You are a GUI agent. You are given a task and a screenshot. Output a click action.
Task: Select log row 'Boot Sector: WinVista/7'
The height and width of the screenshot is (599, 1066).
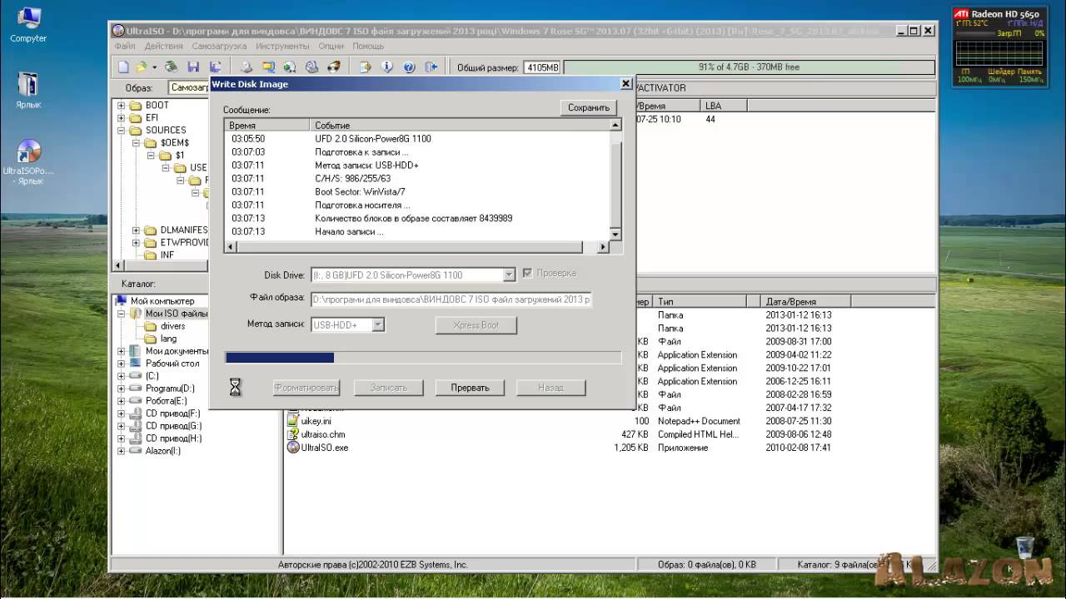click(417, 192)
